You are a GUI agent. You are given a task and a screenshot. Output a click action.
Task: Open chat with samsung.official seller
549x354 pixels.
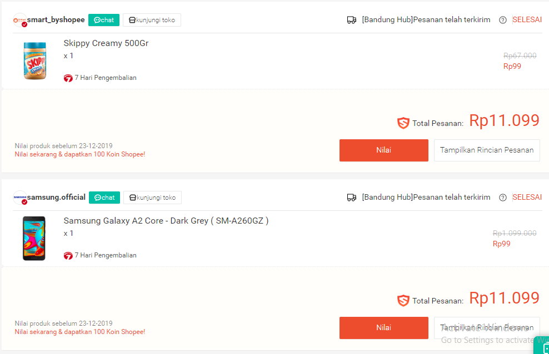click(104, 198)
